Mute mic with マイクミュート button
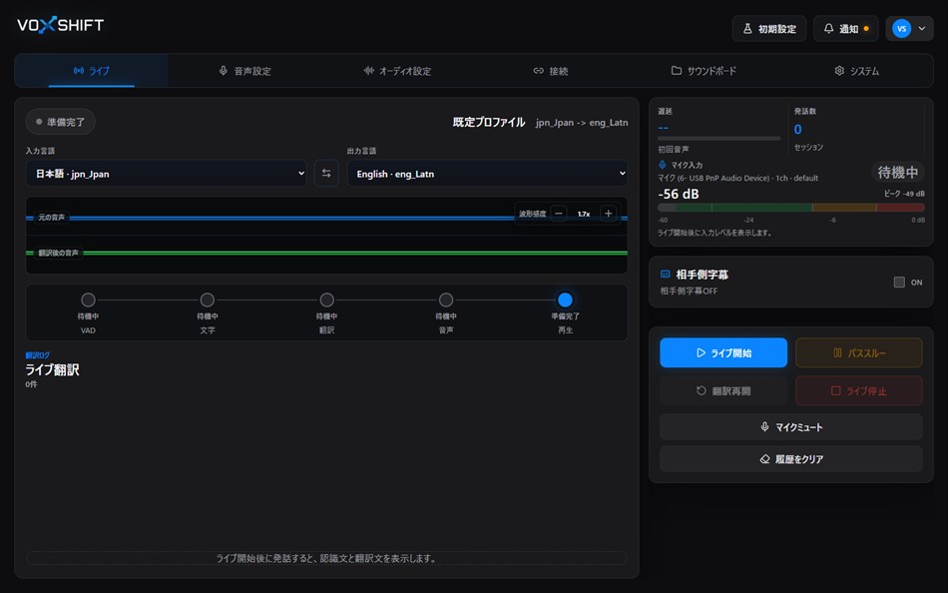Image resolution: width=948 pixels, height=593 pixels. (790, 427)
